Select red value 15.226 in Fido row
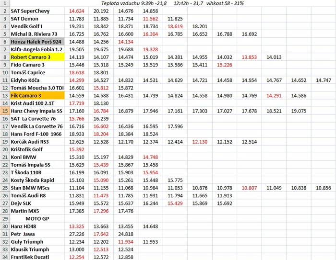The image size is (336, 260). coord(225,65)
